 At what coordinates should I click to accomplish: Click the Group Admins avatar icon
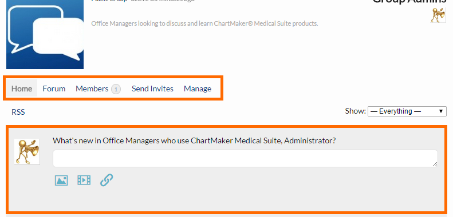point(438,15)
